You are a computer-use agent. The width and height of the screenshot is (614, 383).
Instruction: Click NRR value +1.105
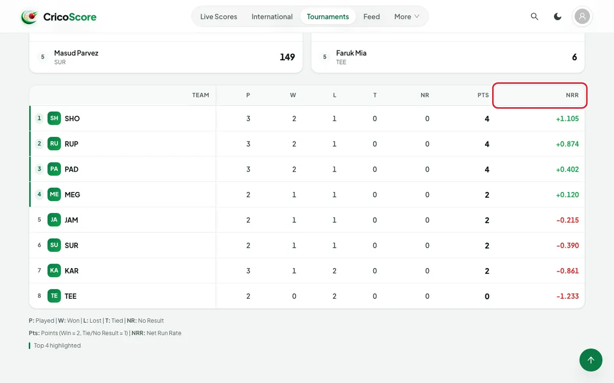(567, 118)
